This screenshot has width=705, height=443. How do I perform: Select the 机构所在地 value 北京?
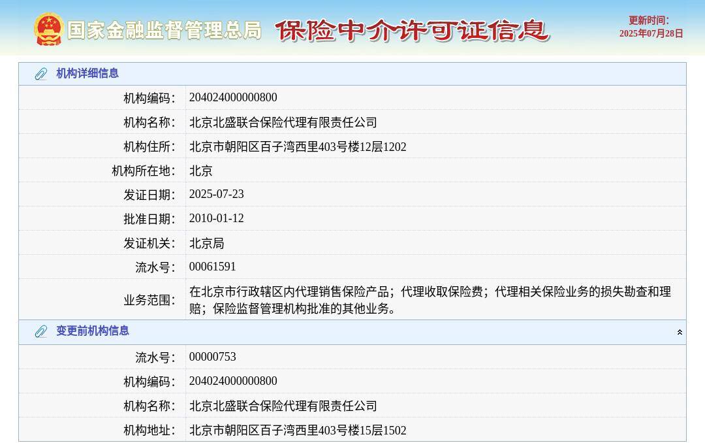coord(200,171)
